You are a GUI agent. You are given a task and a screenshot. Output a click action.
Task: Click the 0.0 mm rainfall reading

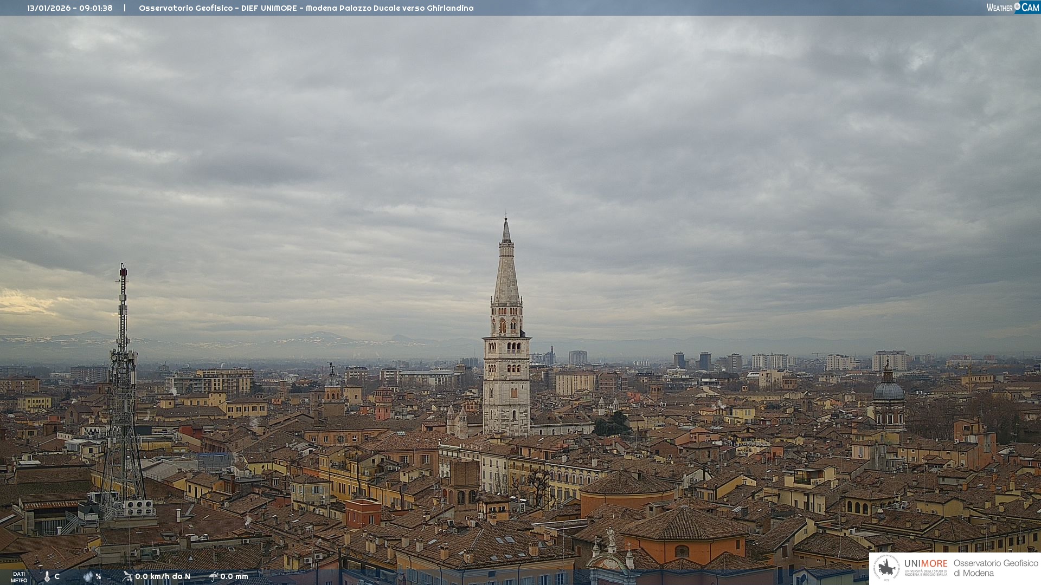tap(234, 576)
